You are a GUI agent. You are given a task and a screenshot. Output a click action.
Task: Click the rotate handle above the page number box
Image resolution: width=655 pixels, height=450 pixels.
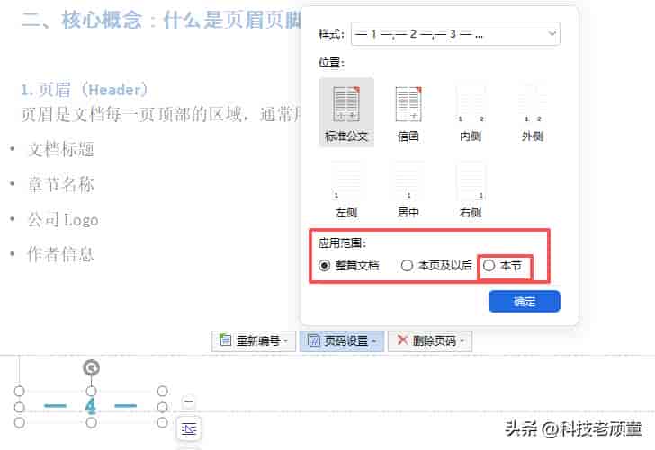coord(91,368)
